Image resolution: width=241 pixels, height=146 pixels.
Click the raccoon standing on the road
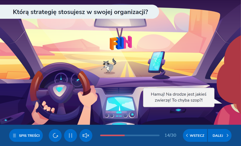[x=109, y=65]
